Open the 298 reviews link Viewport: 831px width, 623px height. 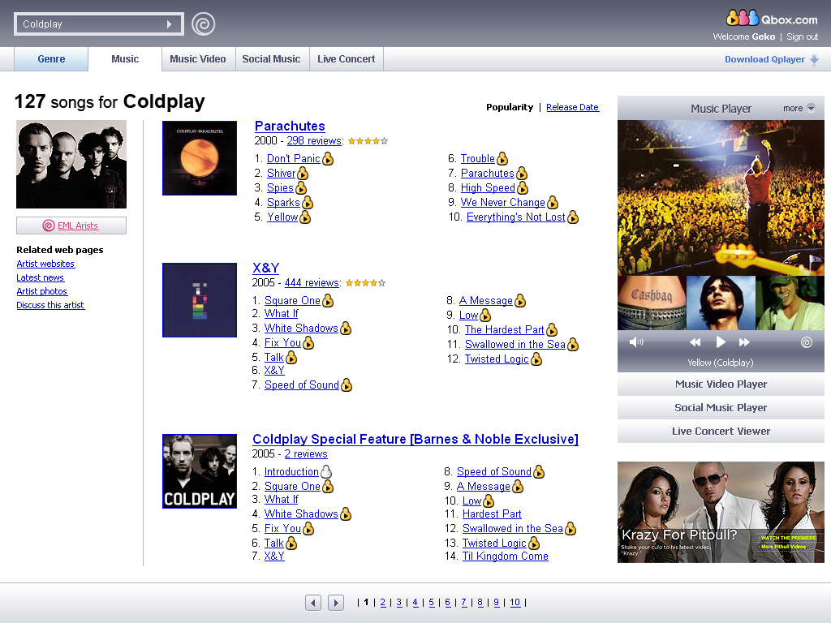pyautogui.click(x=314, y=141)
